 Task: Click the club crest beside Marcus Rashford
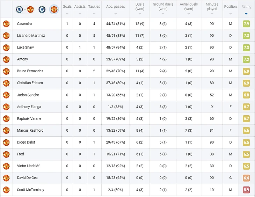6,131
